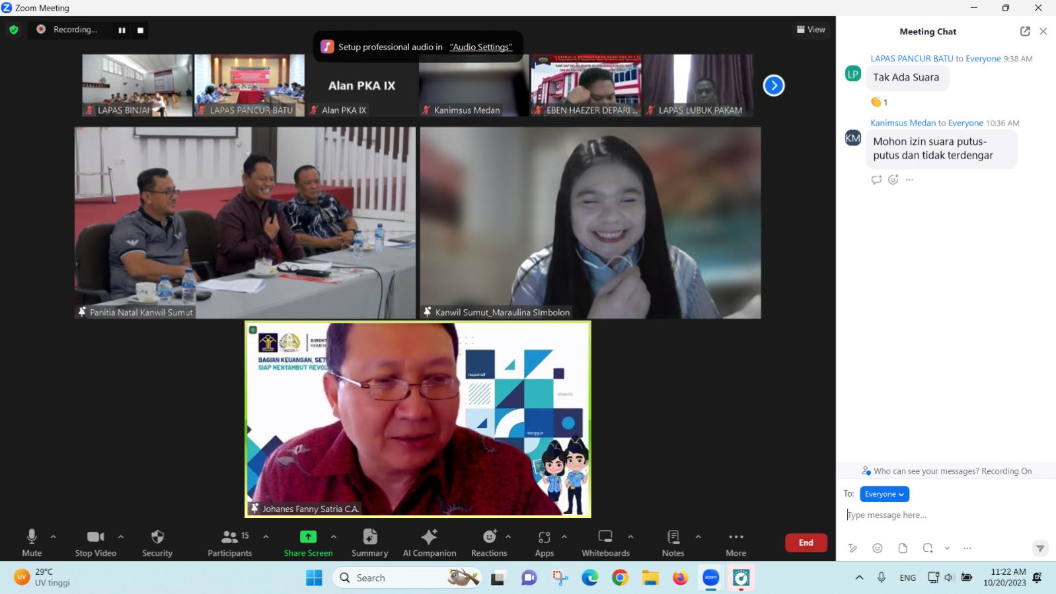Screen dimensions: 1056x594
Task: Open the View layout menu
Action: click(x=811, y=30)
